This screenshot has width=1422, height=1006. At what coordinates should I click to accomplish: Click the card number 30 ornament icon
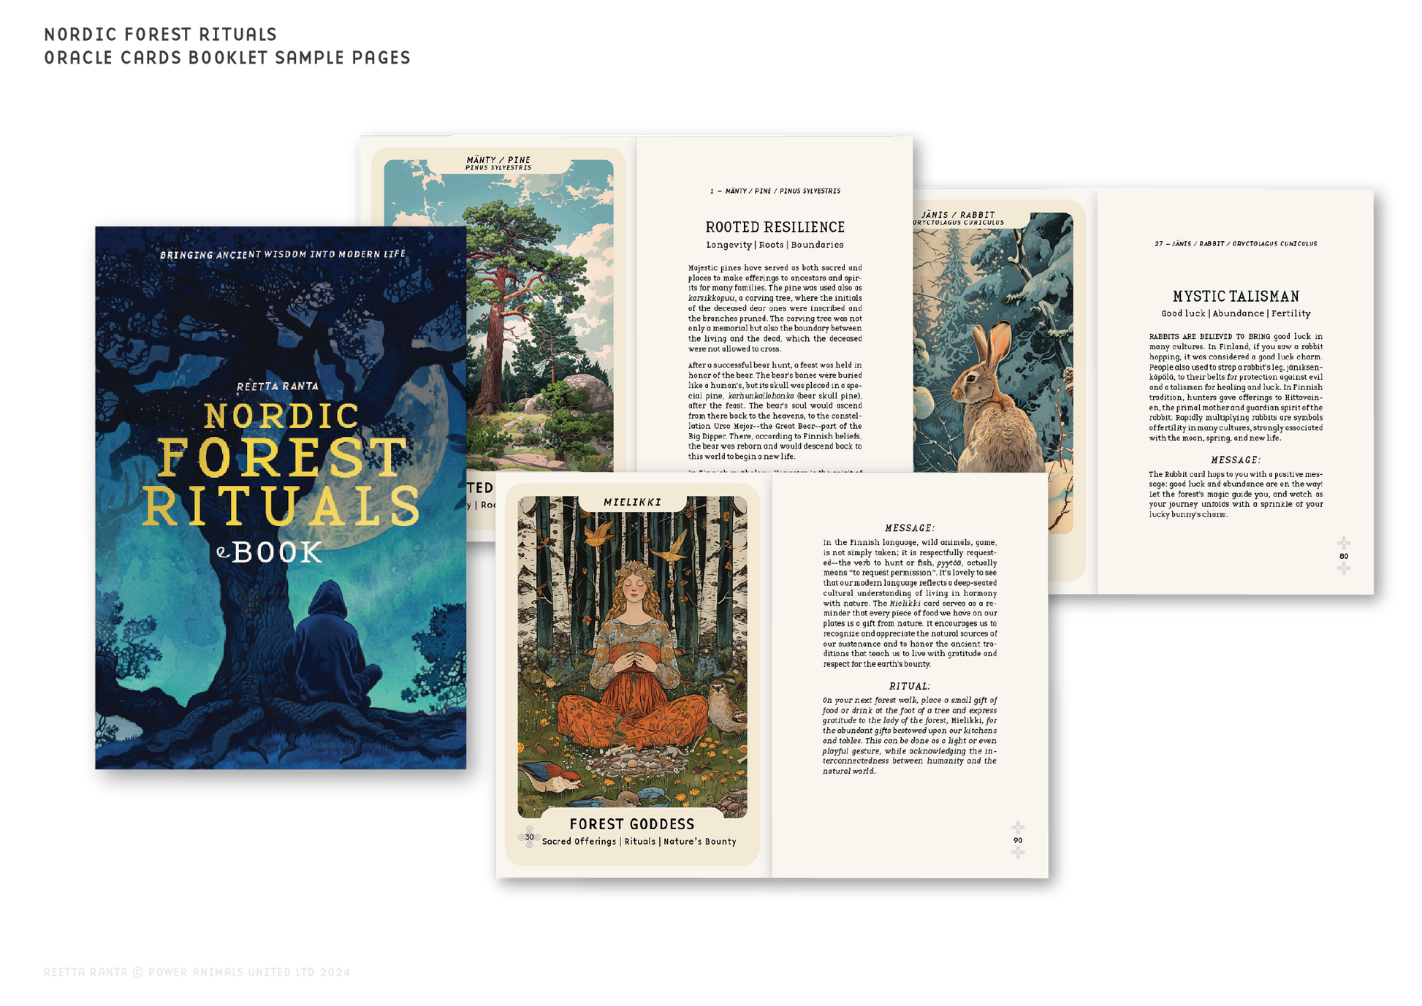click(529, 837)
